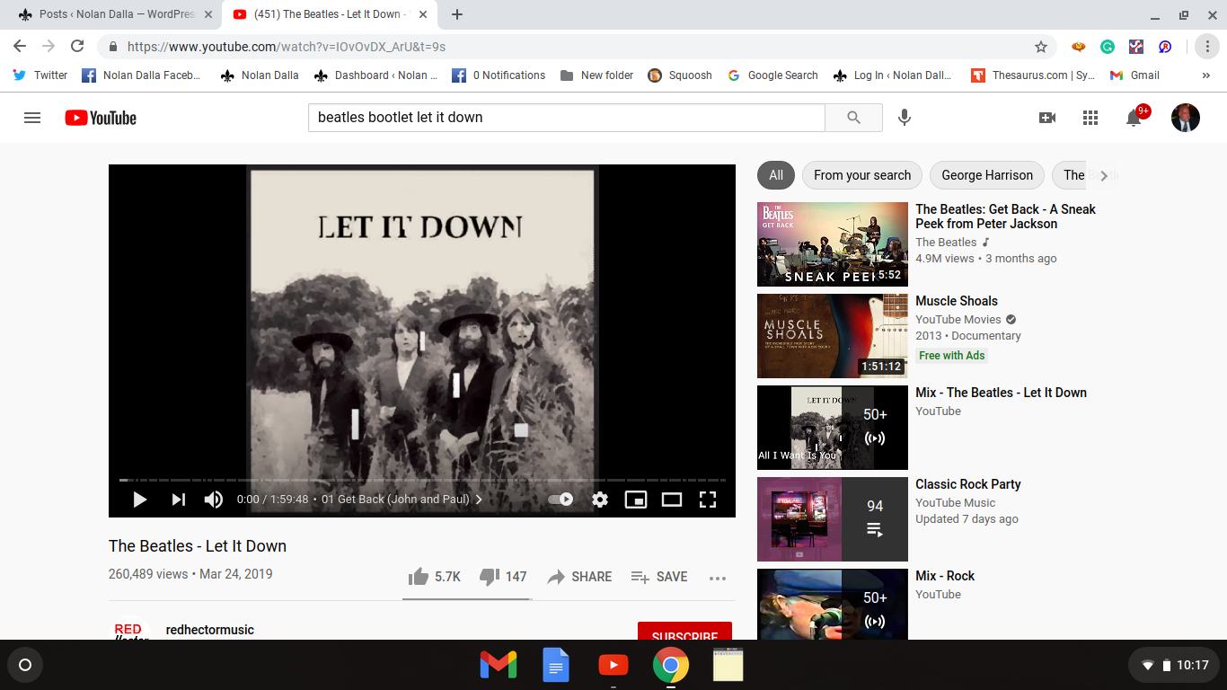The width and height of the screenshot is (1227, 690).
Task: Mute the video volume
Action: pos(214,500)
